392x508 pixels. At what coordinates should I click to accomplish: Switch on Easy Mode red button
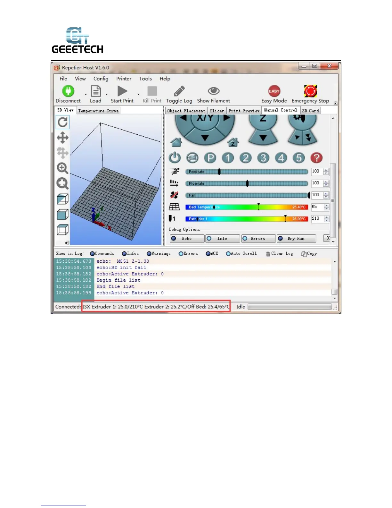274,91
